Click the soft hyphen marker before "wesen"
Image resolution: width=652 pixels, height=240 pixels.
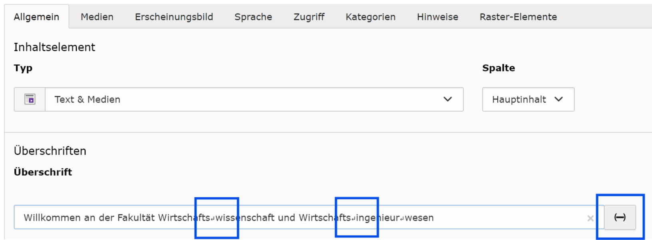[402, 218]
